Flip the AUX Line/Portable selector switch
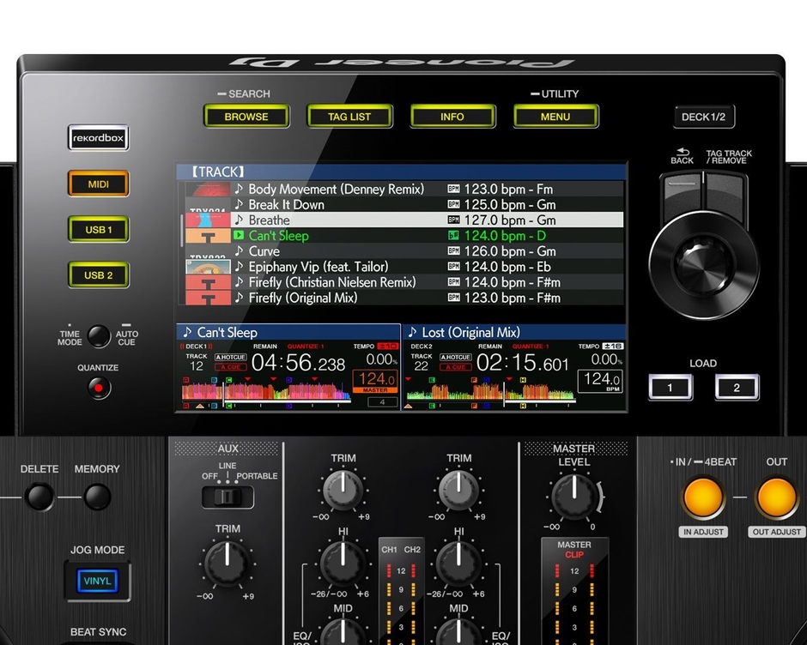Image resolution: width=807 pixels, height=645 pixels. (228, 497)
